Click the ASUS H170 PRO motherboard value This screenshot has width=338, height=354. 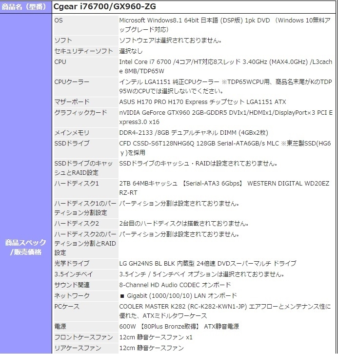click(202, 102)
